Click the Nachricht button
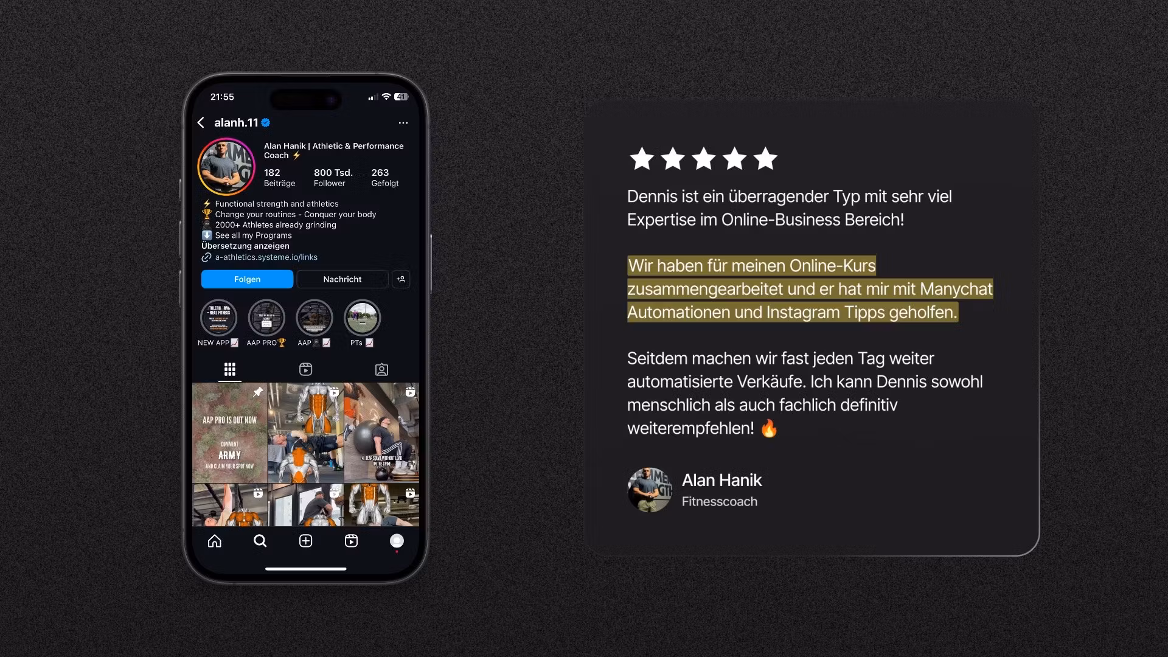Image resolution: width=1168 pixels, height=657 pixels. [x=342, y=279]
